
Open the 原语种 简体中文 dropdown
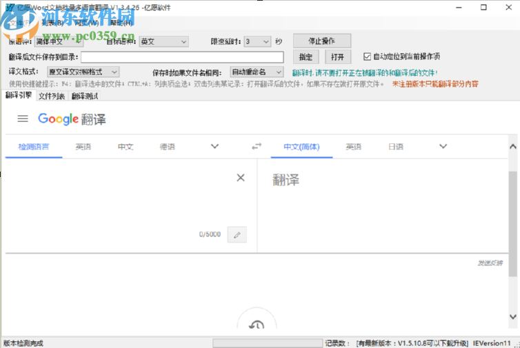click(59, 42)
